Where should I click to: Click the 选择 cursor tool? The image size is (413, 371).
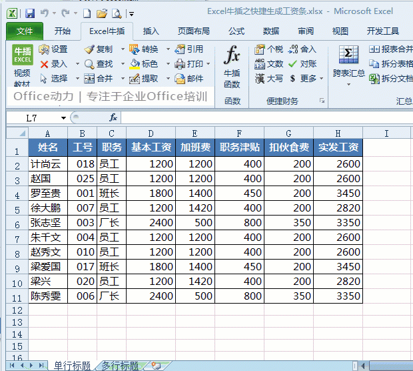[54, 78]
